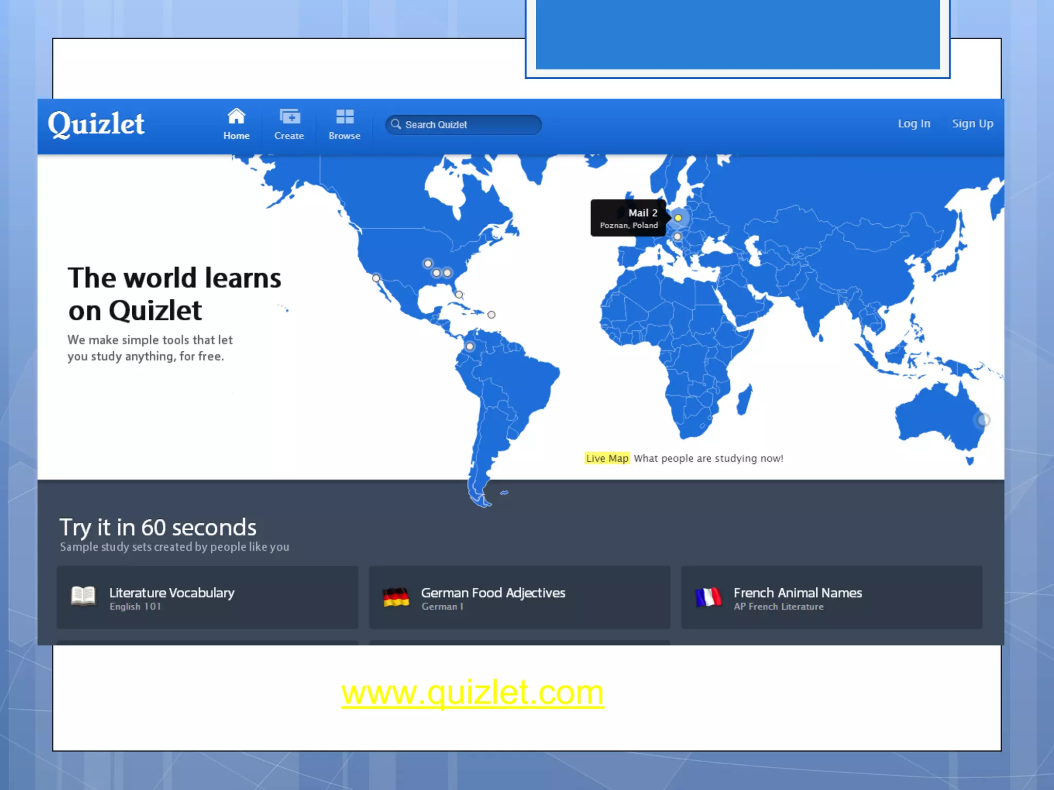Click 'German I' subtitle text

click(x=443, y=607)
